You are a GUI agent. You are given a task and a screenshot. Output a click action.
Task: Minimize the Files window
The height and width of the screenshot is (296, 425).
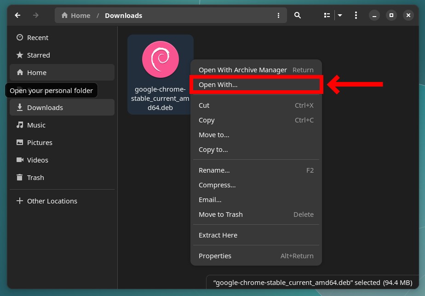click(374, 16)
